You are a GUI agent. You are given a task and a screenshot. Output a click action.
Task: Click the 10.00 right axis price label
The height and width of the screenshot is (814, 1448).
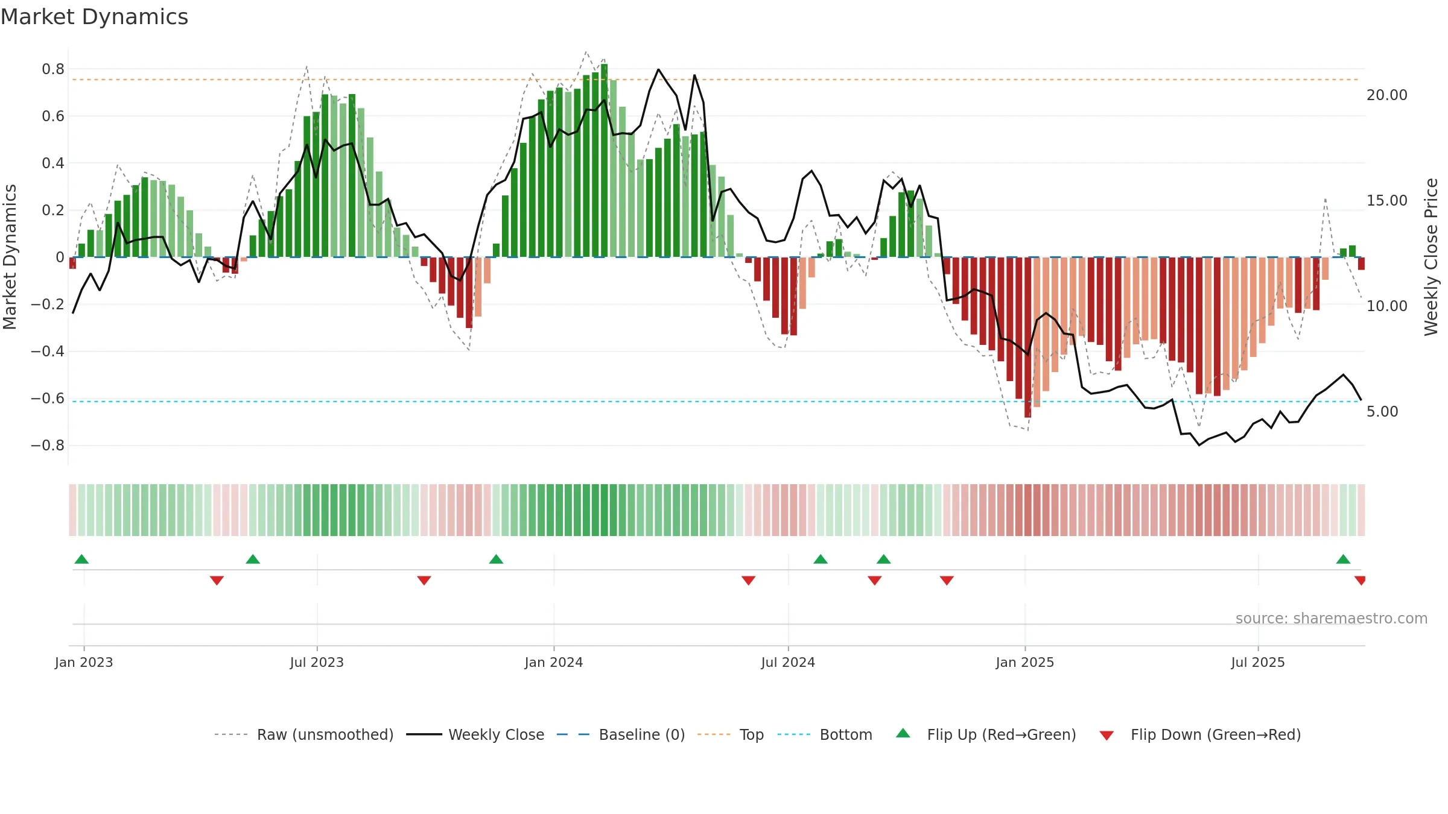(1387, 306)
